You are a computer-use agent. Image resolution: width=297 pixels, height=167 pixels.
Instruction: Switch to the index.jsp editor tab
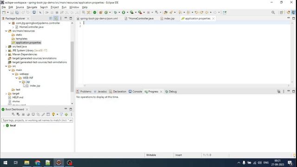(168, 19)
